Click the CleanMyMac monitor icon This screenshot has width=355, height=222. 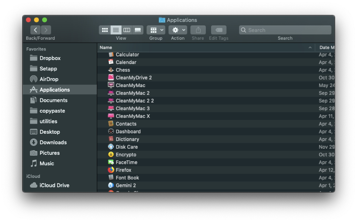coord(111,85)
